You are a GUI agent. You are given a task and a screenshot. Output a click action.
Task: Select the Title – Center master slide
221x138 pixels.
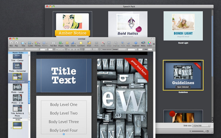17,56
